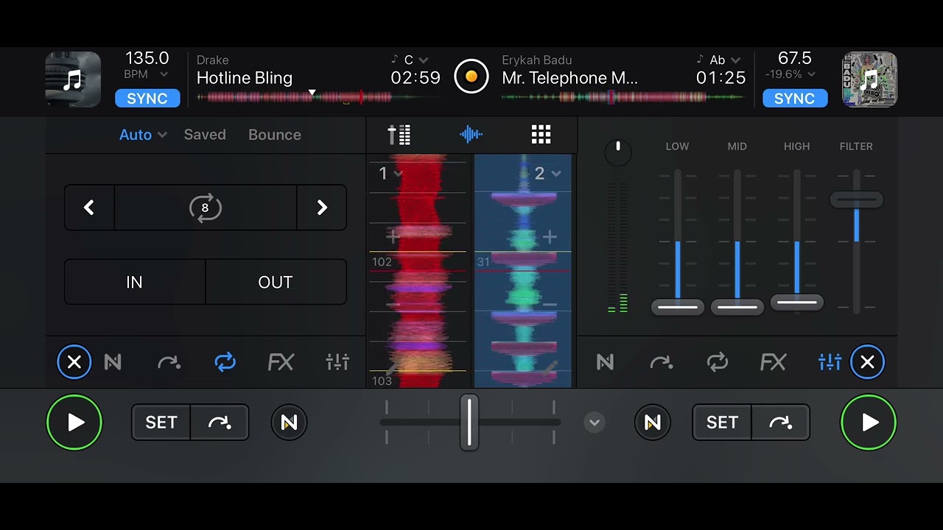943x530 pixels.
Task: Jump to cue on right deck
Action: click(x=780, y=423)
